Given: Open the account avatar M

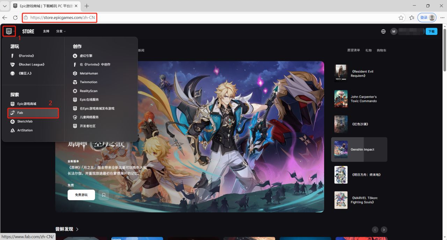Looking at the screenshot, I should click(394, 31).
